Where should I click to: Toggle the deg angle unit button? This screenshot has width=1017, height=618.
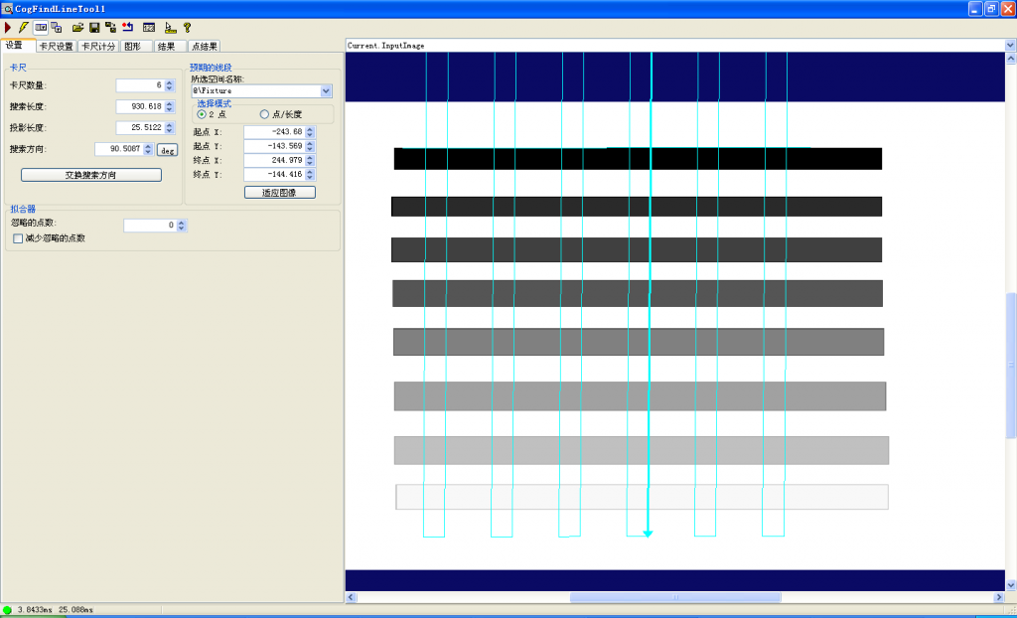(x=167, y=150)
